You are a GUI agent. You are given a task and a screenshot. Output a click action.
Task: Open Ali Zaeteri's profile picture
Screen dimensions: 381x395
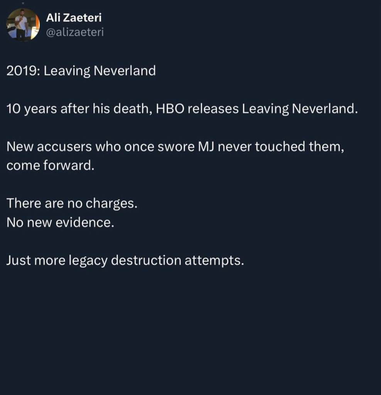(x=24, y=24)
